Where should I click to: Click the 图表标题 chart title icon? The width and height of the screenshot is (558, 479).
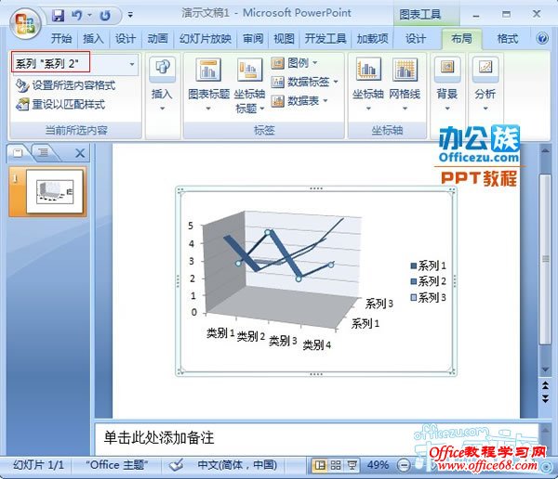(x=208, y=69)
